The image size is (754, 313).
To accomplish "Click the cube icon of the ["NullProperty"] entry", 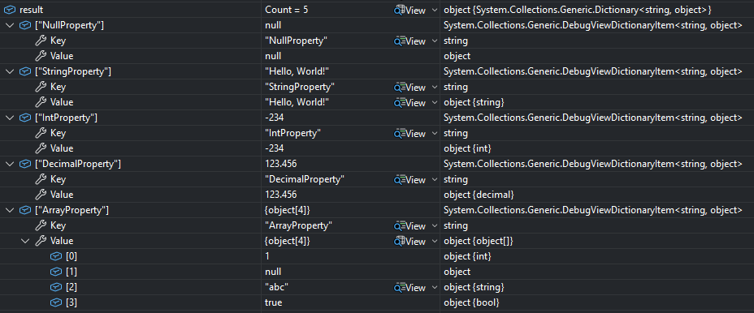I will (x=25, y=25).
